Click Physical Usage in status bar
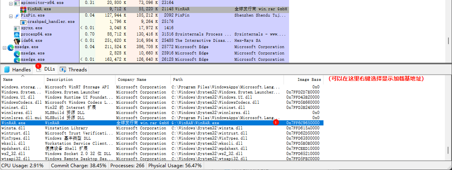This screenshot has height=170, width=452. (x=175, y=166)
